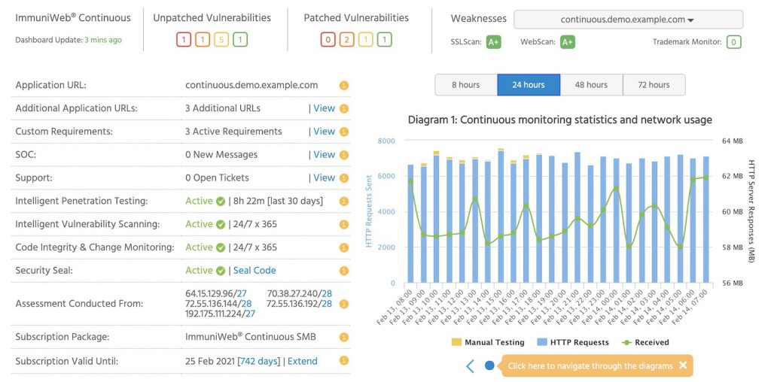The width and height of the screenshot is (771, 382).
Task: View SOC messages
Action: pos(325,155)
